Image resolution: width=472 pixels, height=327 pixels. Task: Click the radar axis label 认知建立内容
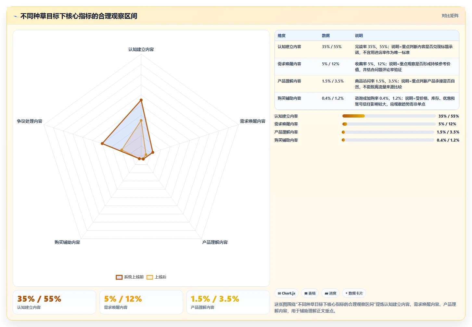coord(141,49)
